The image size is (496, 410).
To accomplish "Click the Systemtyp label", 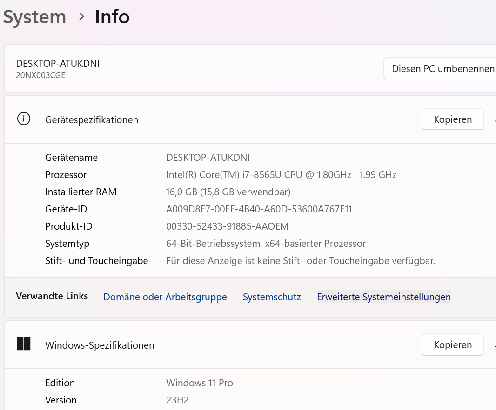I will tap(67, 244).
